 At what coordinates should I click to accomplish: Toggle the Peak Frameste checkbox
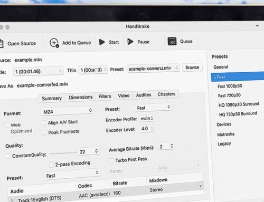tap(44, 132)
